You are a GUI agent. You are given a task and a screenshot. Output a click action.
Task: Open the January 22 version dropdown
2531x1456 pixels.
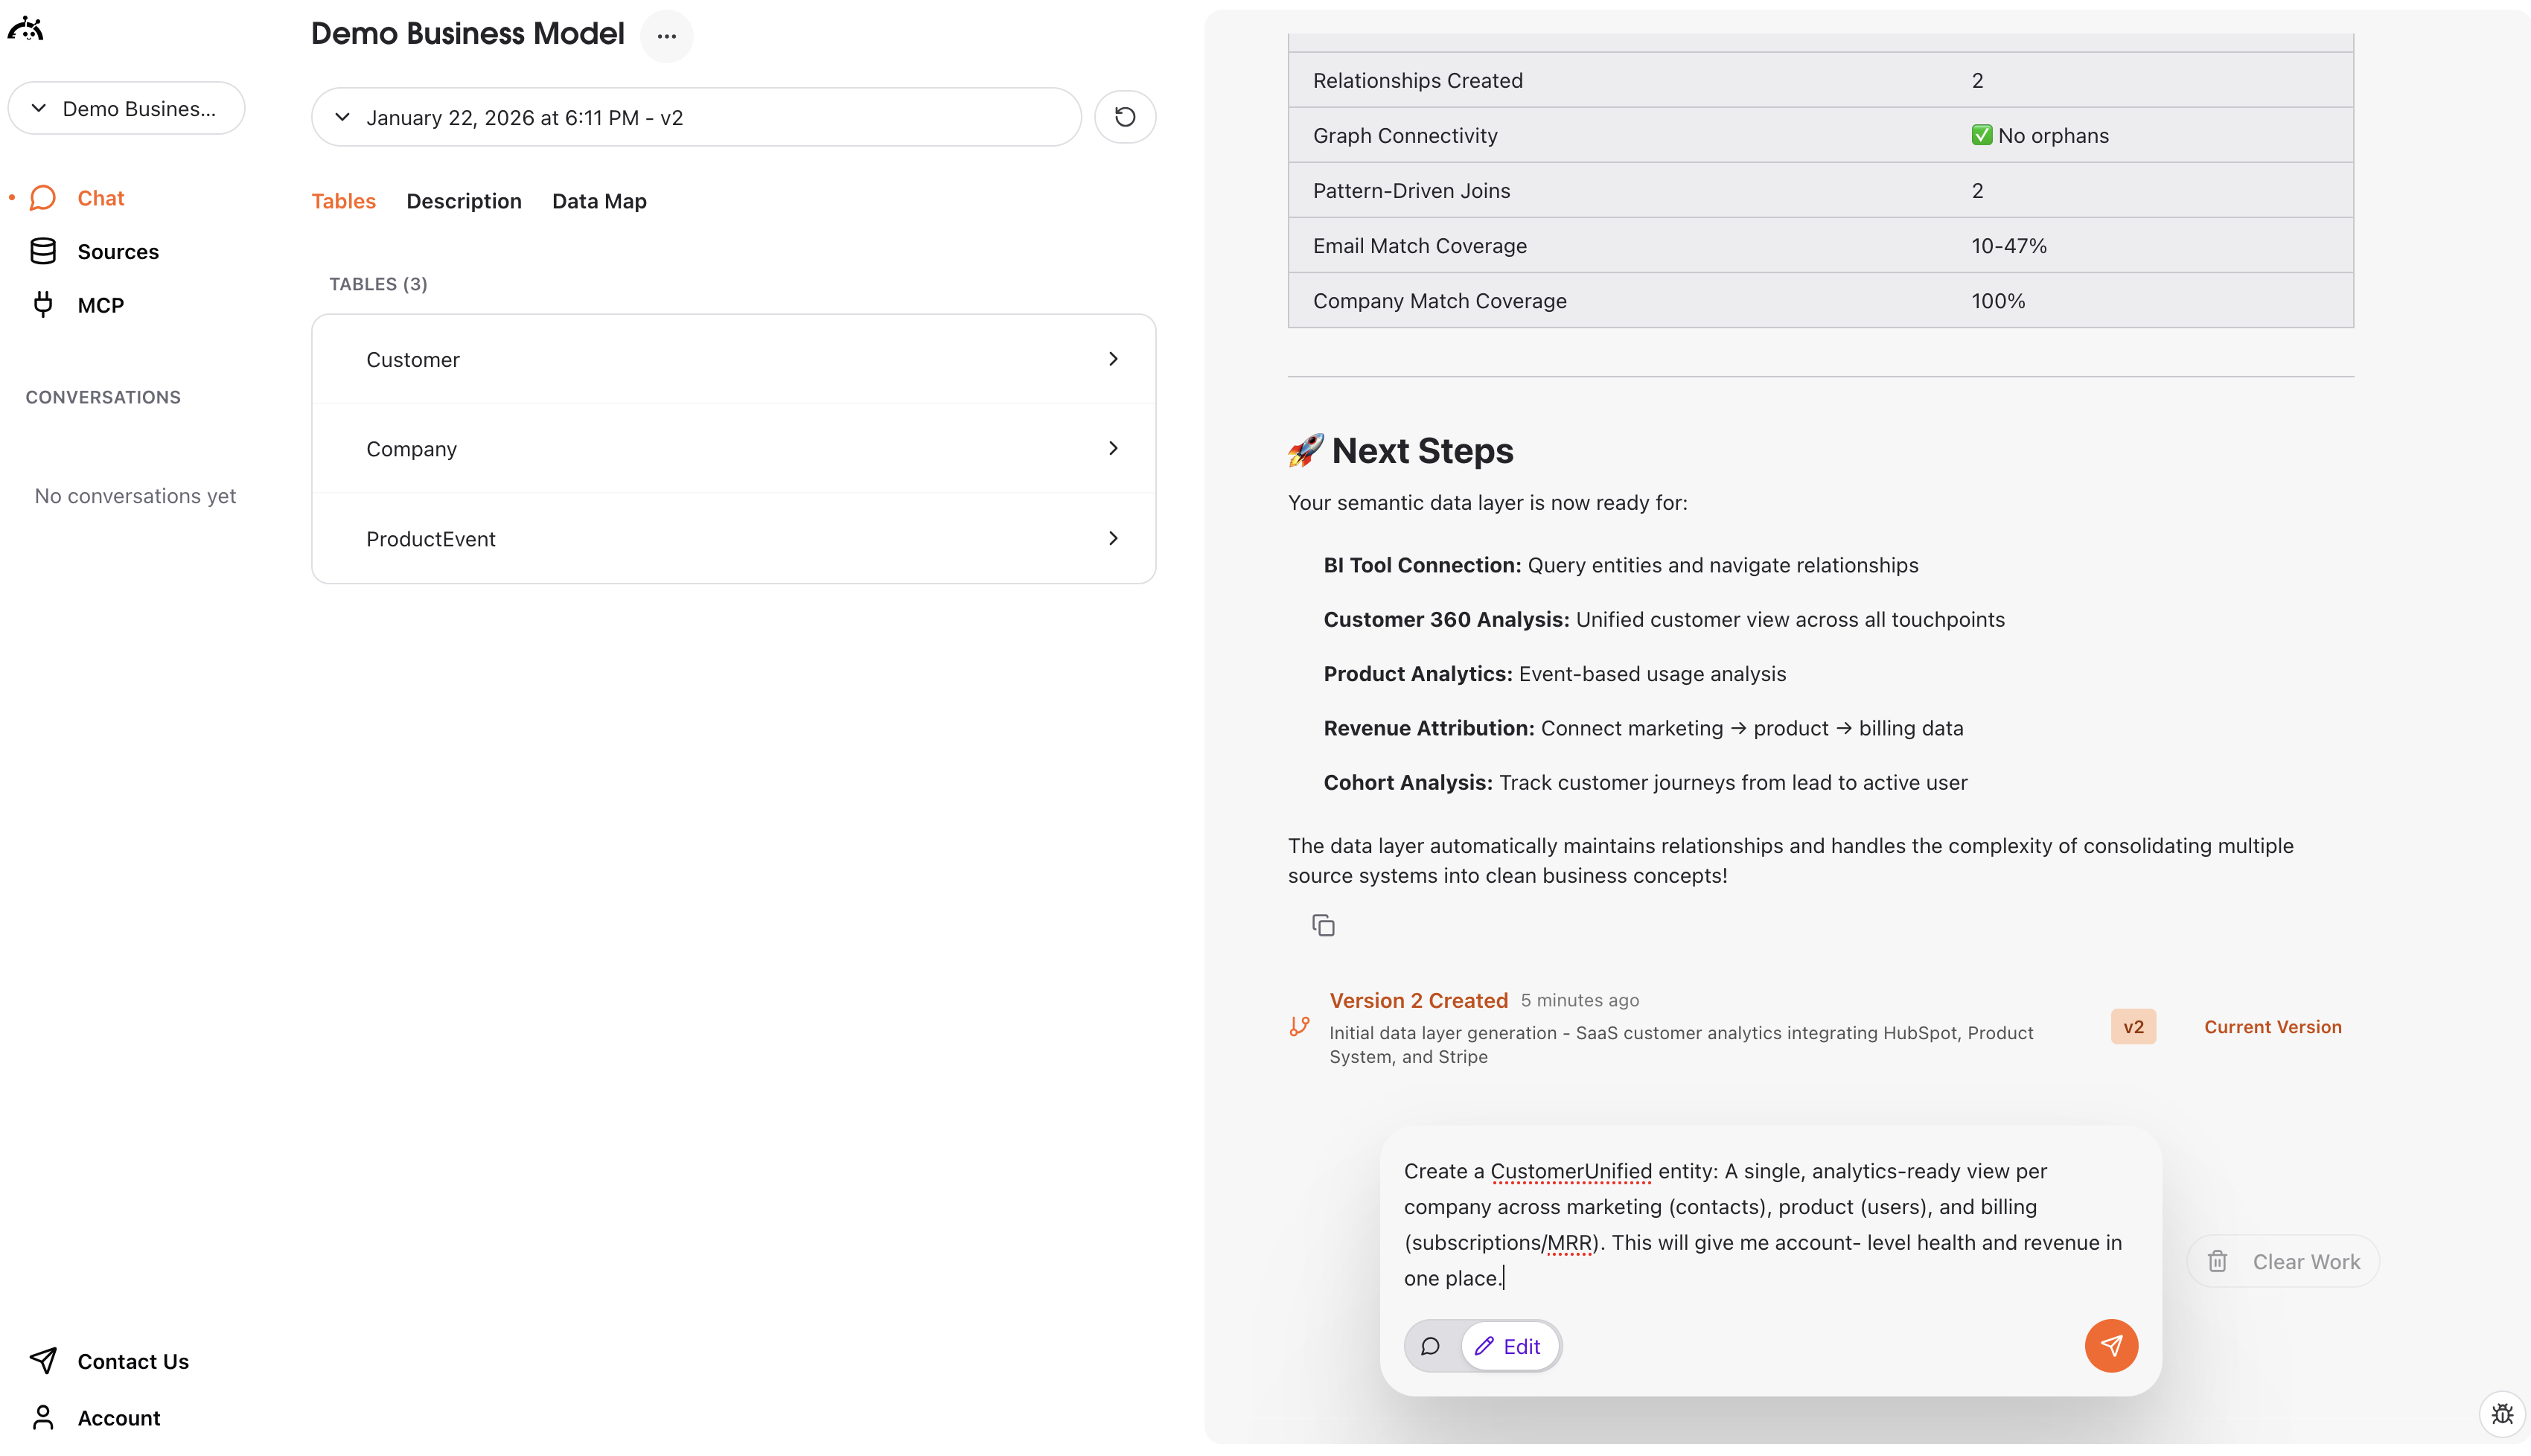(696, 117)
